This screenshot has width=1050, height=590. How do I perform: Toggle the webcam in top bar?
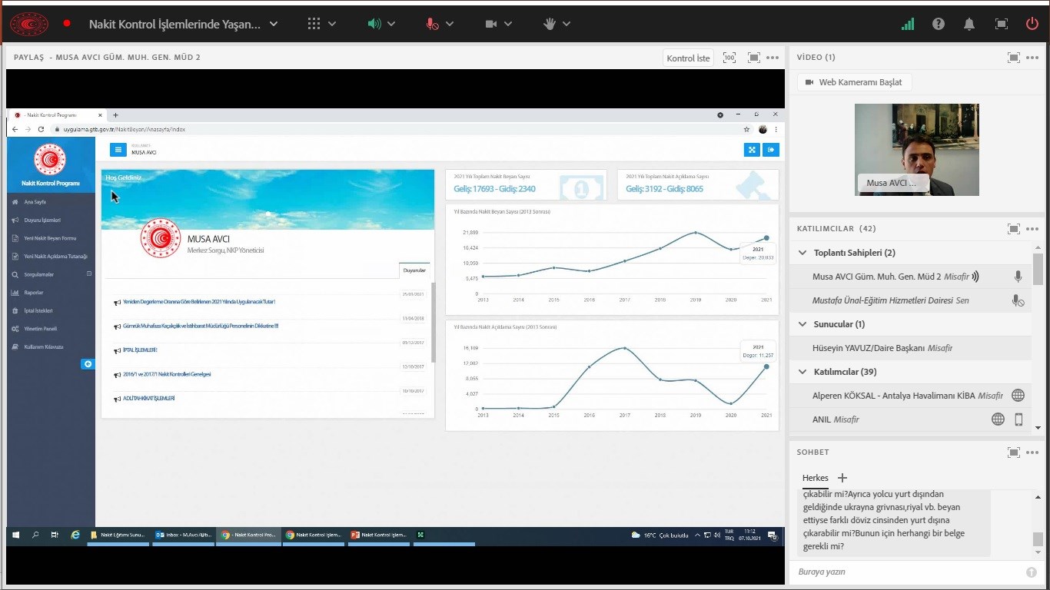tap(492, 24)
